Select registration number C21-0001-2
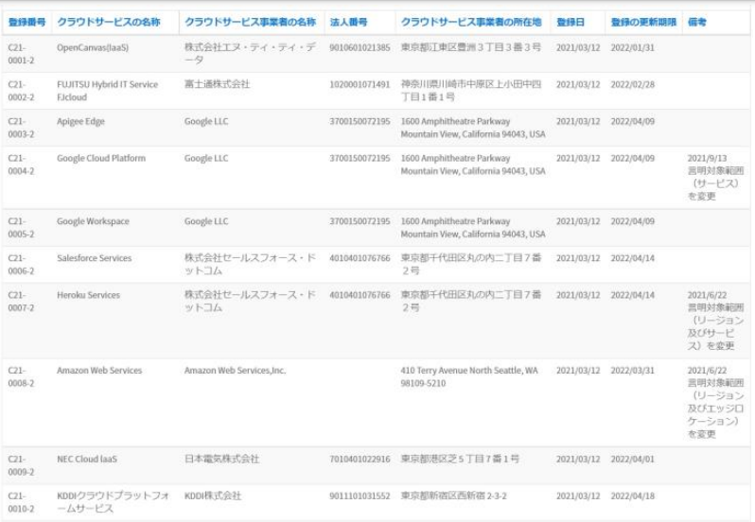The height and width of the screenshot is (522, 755). tap(21, 54)
